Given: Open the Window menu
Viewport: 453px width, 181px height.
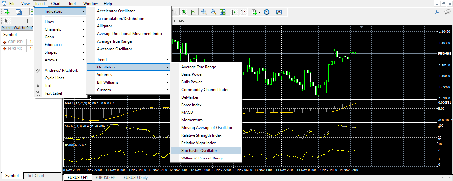Looking at the screenshot, I should coord(91,4).
